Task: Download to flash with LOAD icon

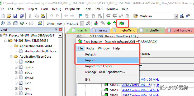Action: tap(40, 23)
